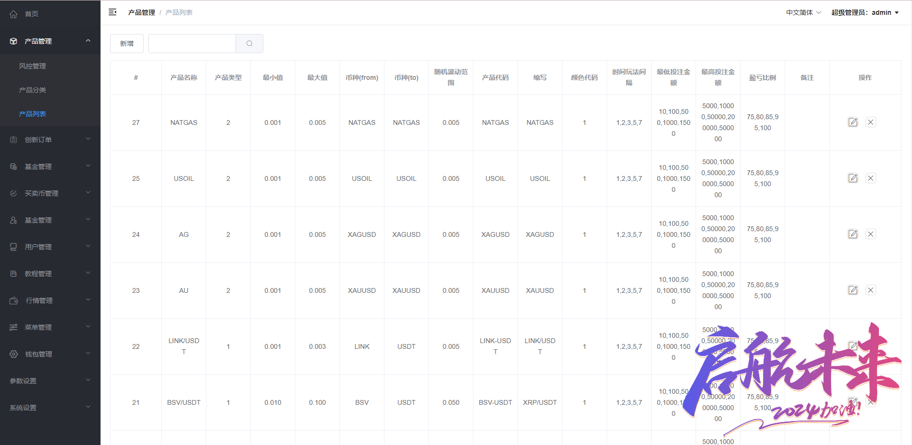Select the BSV/USDT product name cell
This screenshot has height=445, width=912.
(x=184, y=402)
